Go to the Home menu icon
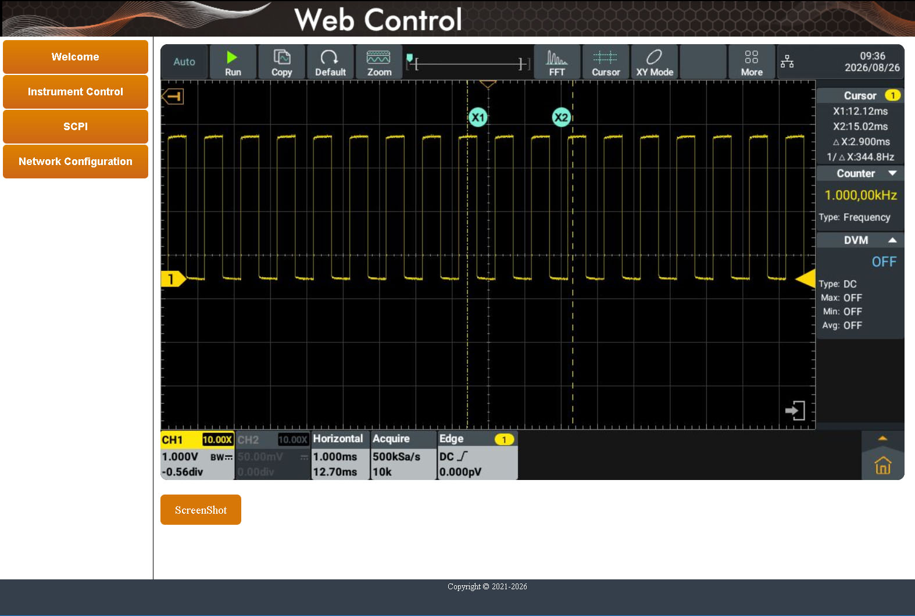Viewport: 915px width, 616px height. coord(882,465)
